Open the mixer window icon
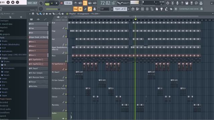This screenshot has height=120, width=214. (x=147, y=9)
